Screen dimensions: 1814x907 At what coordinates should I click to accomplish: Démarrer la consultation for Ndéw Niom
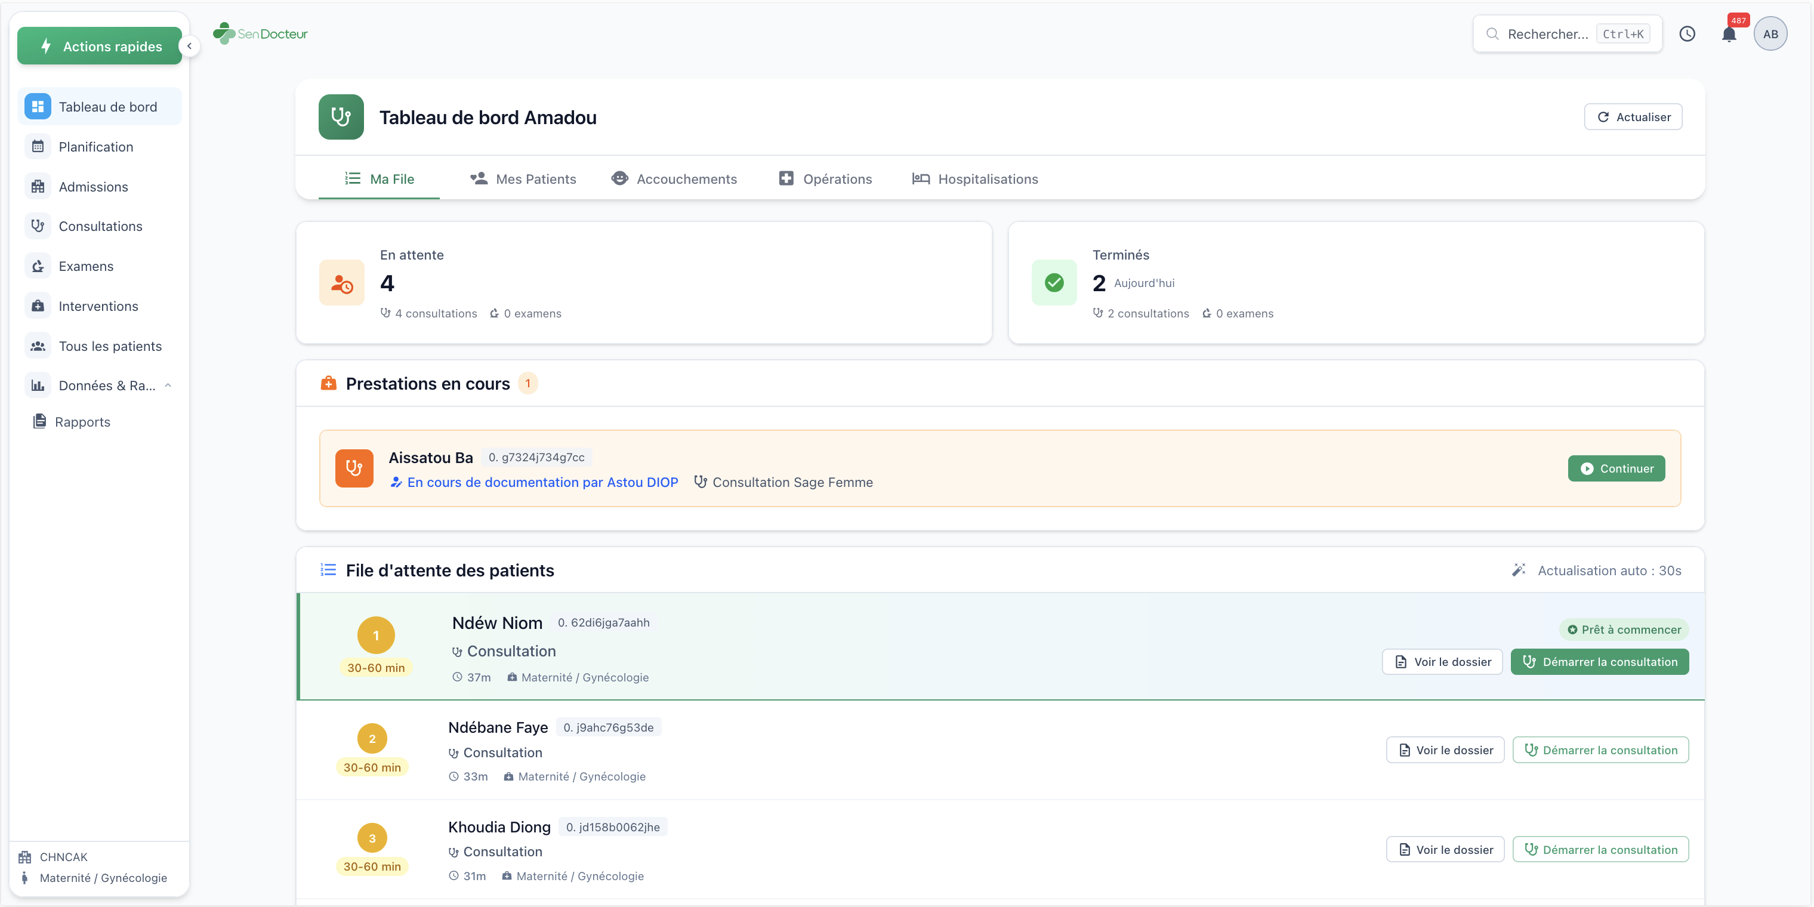click(1600, 661)
